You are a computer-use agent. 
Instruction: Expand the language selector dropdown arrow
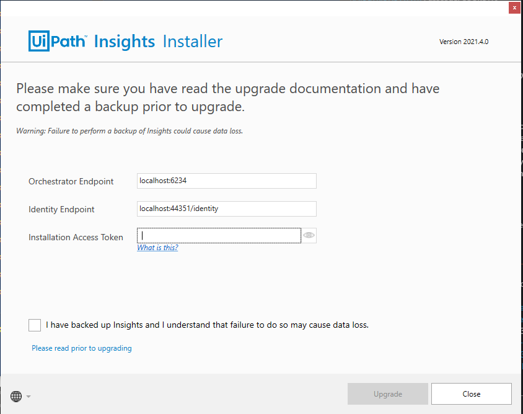[x=29, y=397]
